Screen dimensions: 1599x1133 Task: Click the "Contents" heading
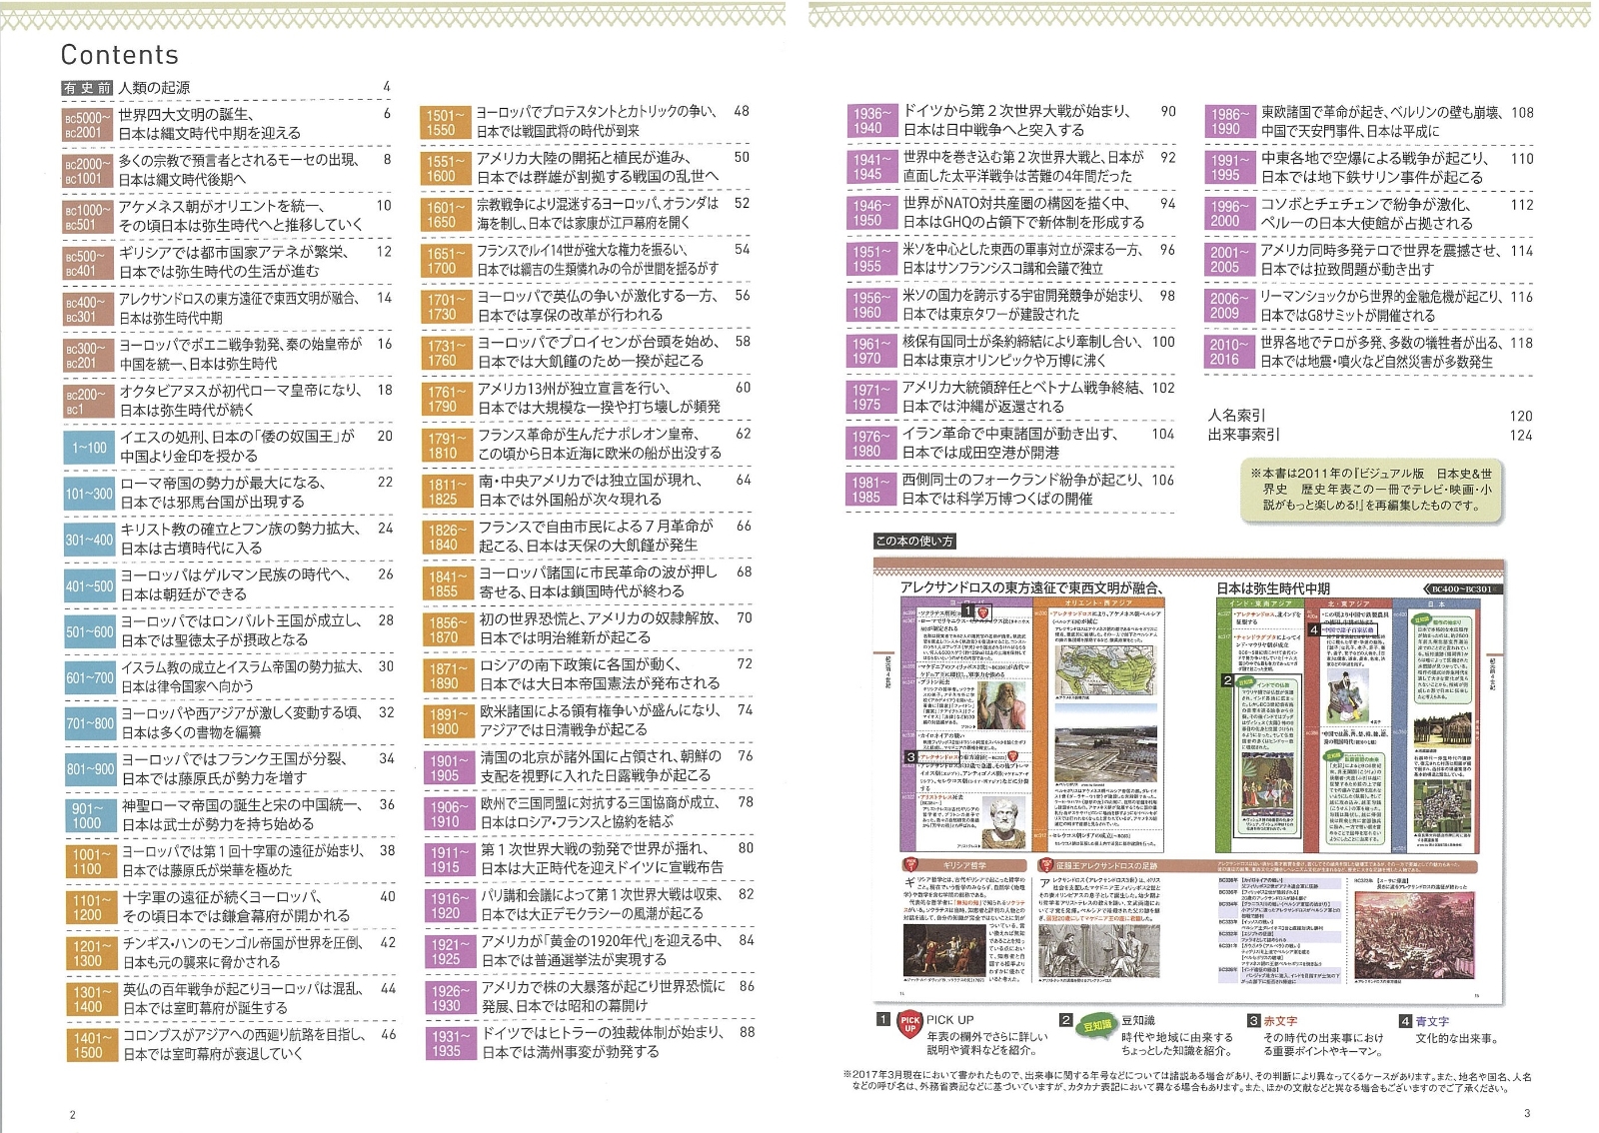coord(120,55)
